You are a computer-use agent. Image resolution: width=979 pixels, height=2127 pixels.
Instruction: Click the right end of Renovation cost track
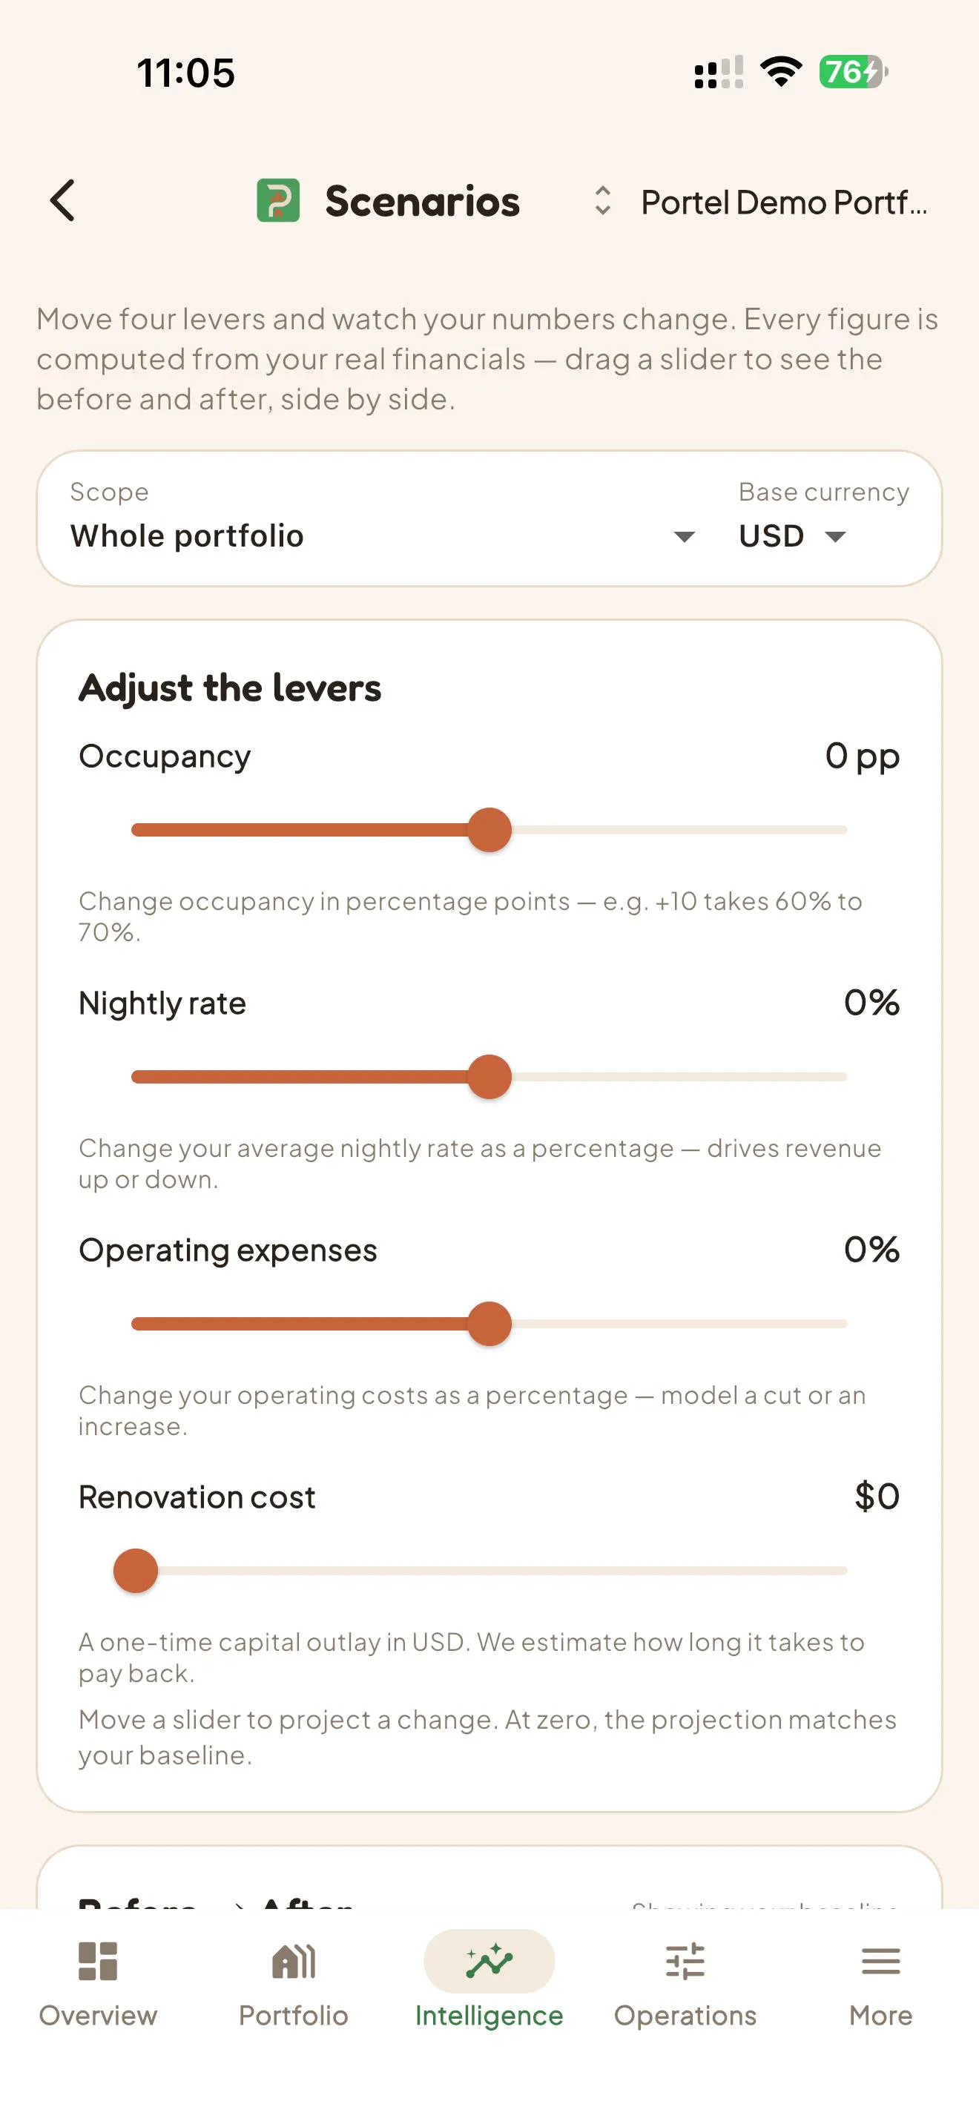842,1571
